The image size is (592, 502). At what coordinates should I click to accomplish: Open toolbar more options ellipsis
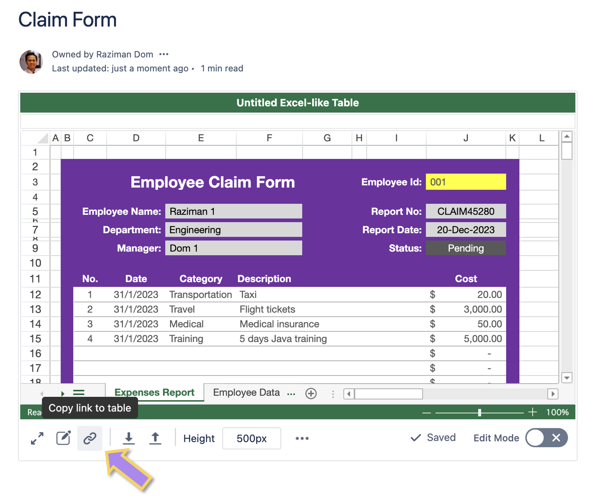coord(302,438)
